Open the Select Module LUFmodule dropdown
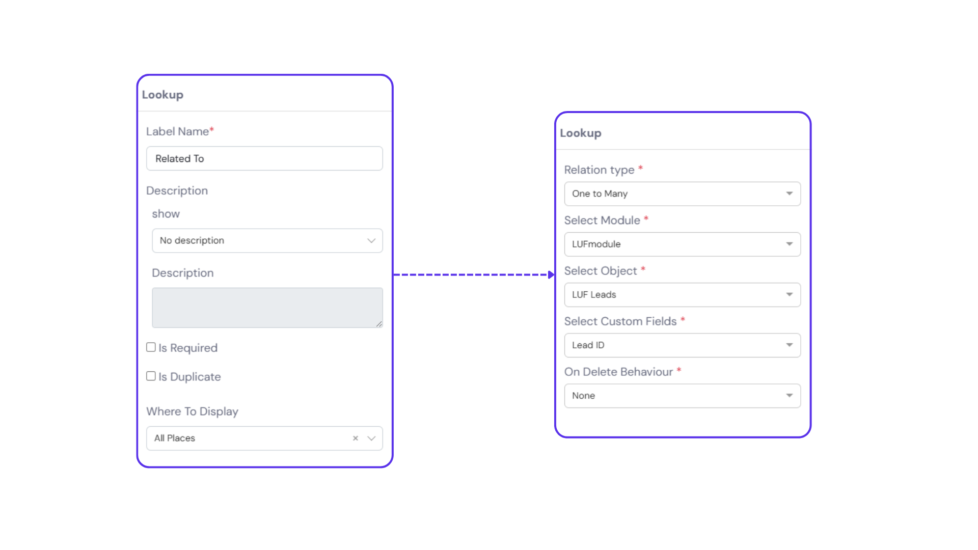This screenshot has height=550, width=978. coord(672,244)
